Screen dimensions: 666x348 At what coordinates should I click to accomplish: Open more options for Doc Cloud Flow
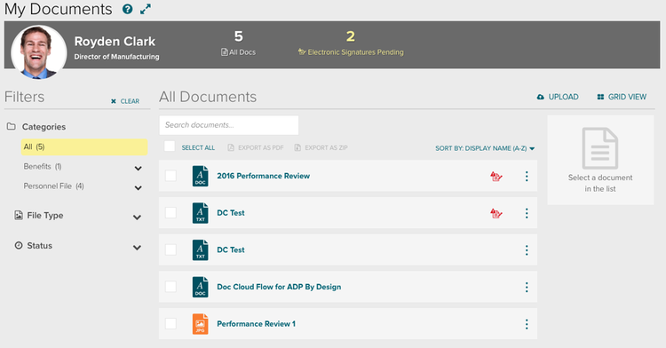[527, 288]
